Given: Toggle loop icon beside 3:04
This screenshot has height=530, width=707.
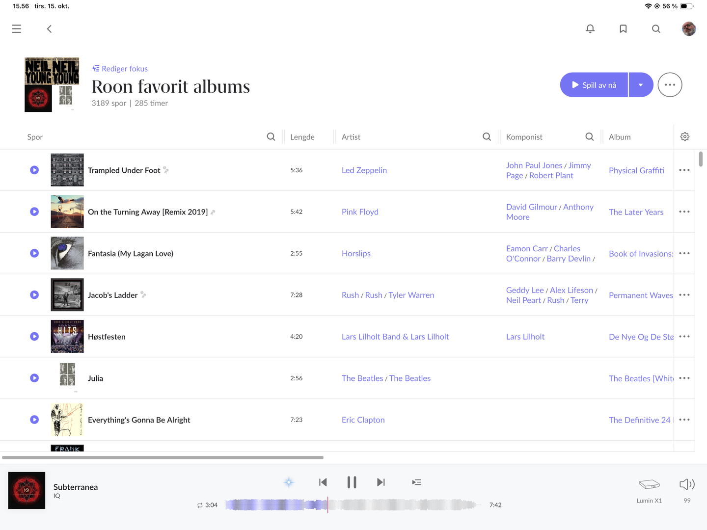Looking at the screenshot, I should pyautogui.click(x=200, y=505).
